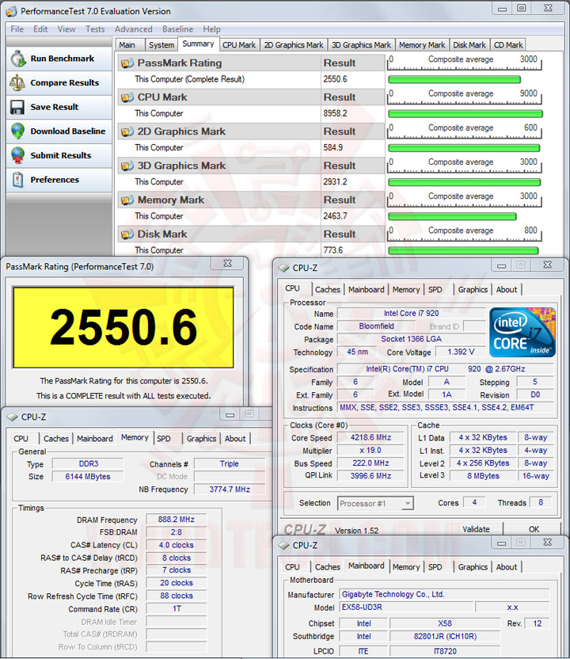Click the Triple channels value
The height and width of the screenshot is (659, 570).
tap(230, 463)
